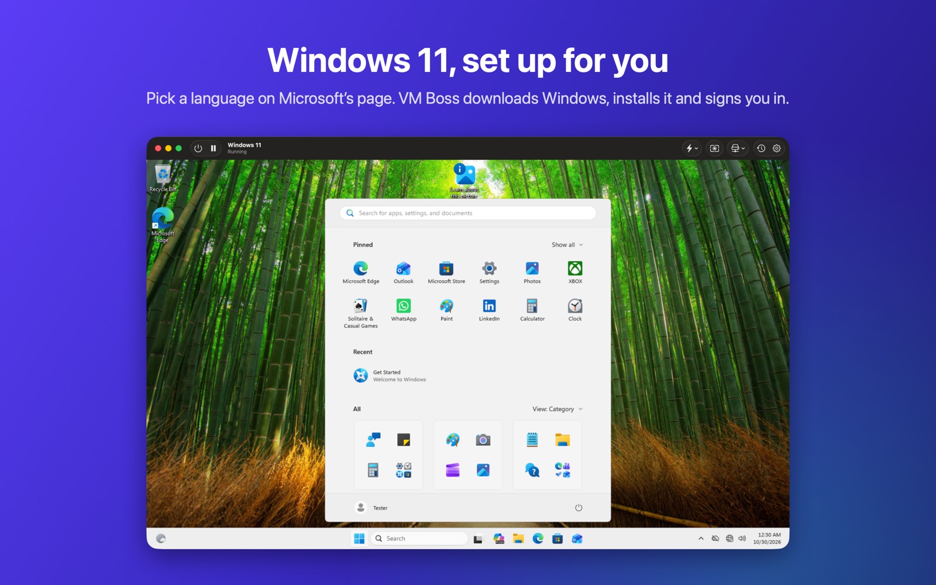Viewport: 936px width, 585px height.
Task: Open pinned XBOX app
Action: pyautogui.click(x=575, y=273)
